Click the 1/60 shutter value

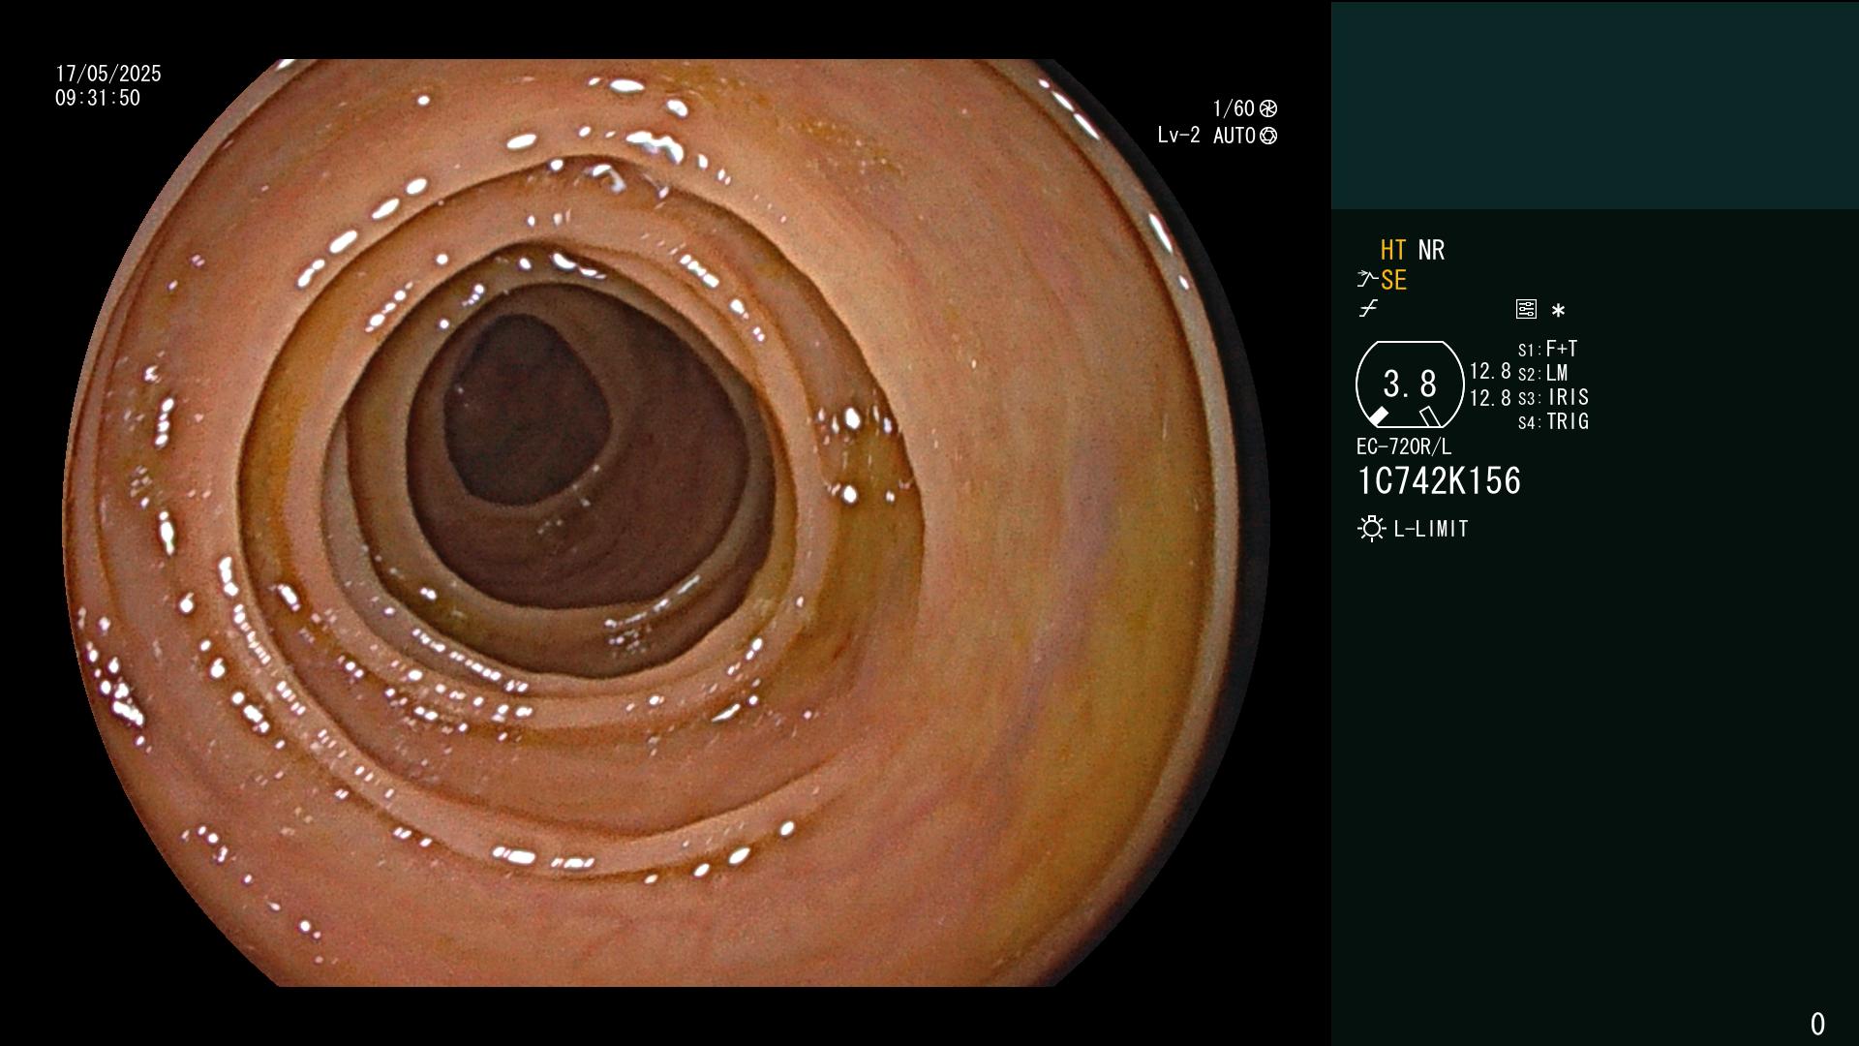1234,108
